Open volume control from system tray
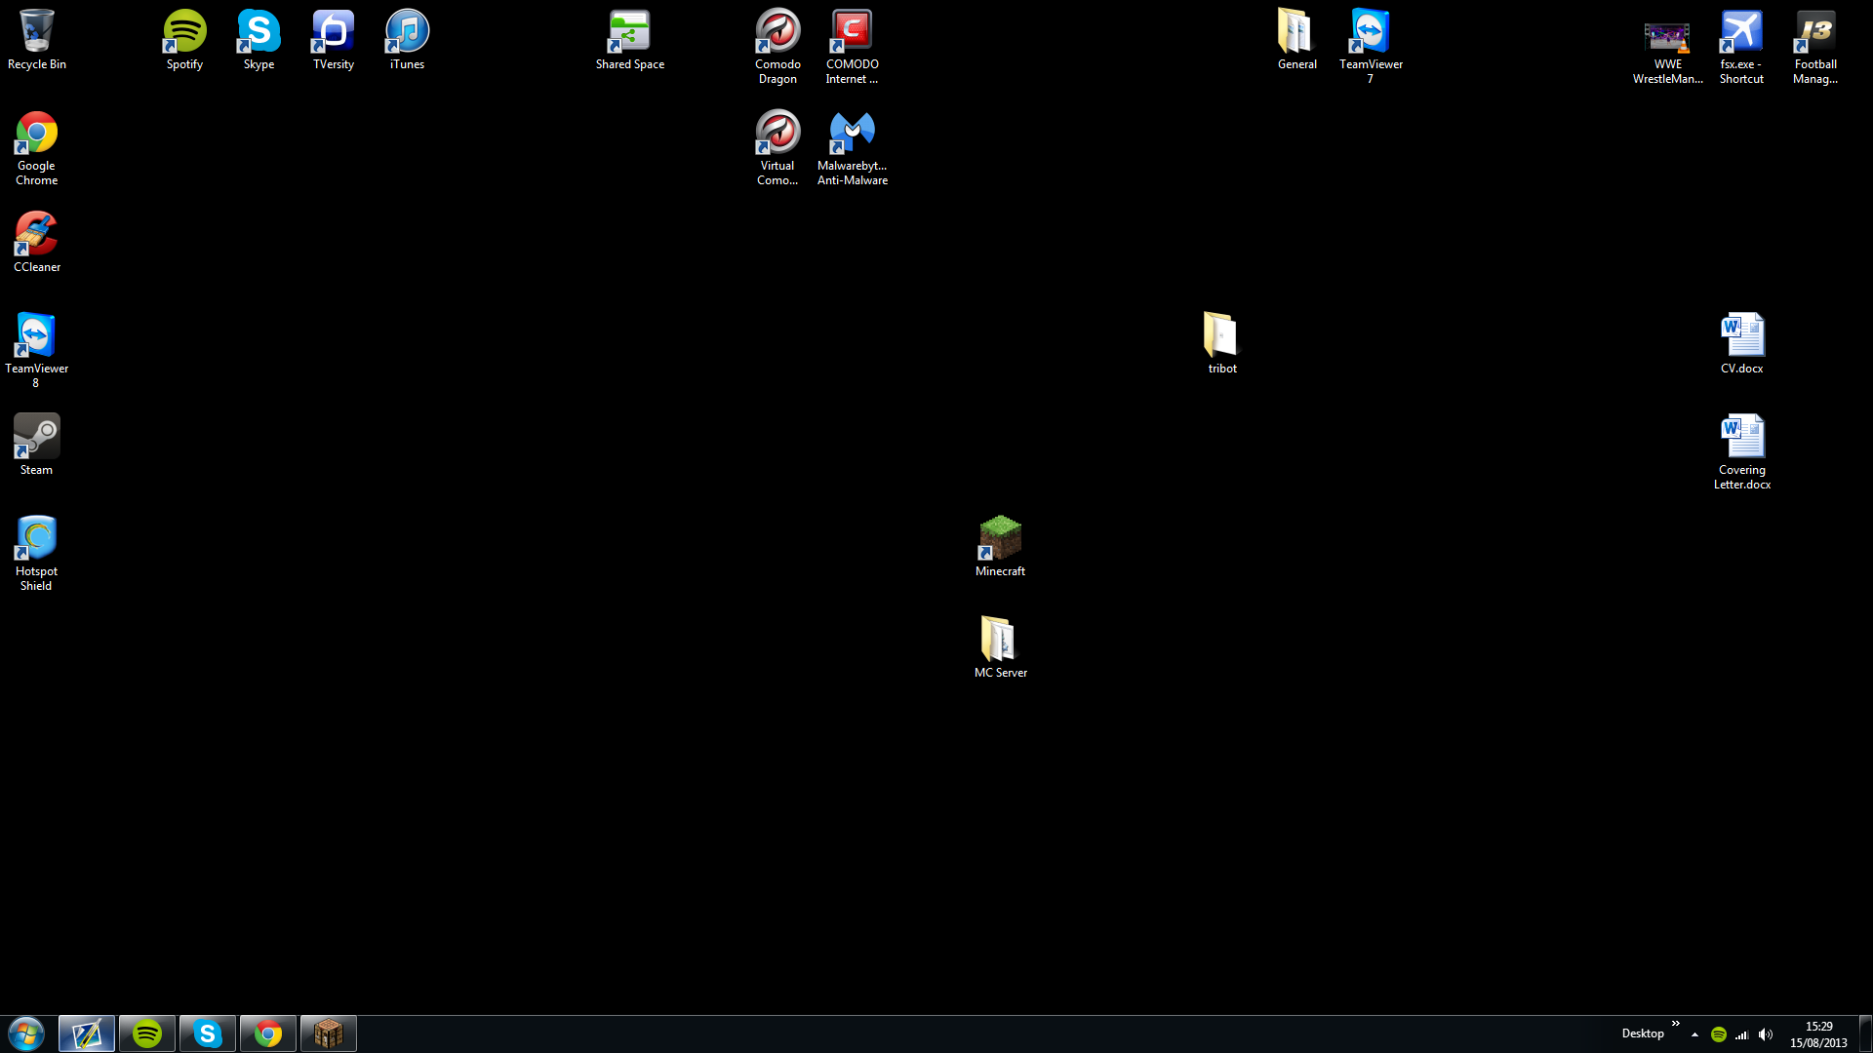Image resolution: width=1873 pixels, height=1053 pixels. (1766, 1034)
